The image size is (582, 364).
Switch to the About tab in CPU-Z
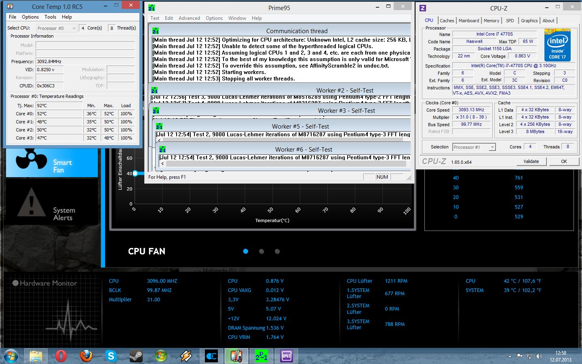(548, 21)
